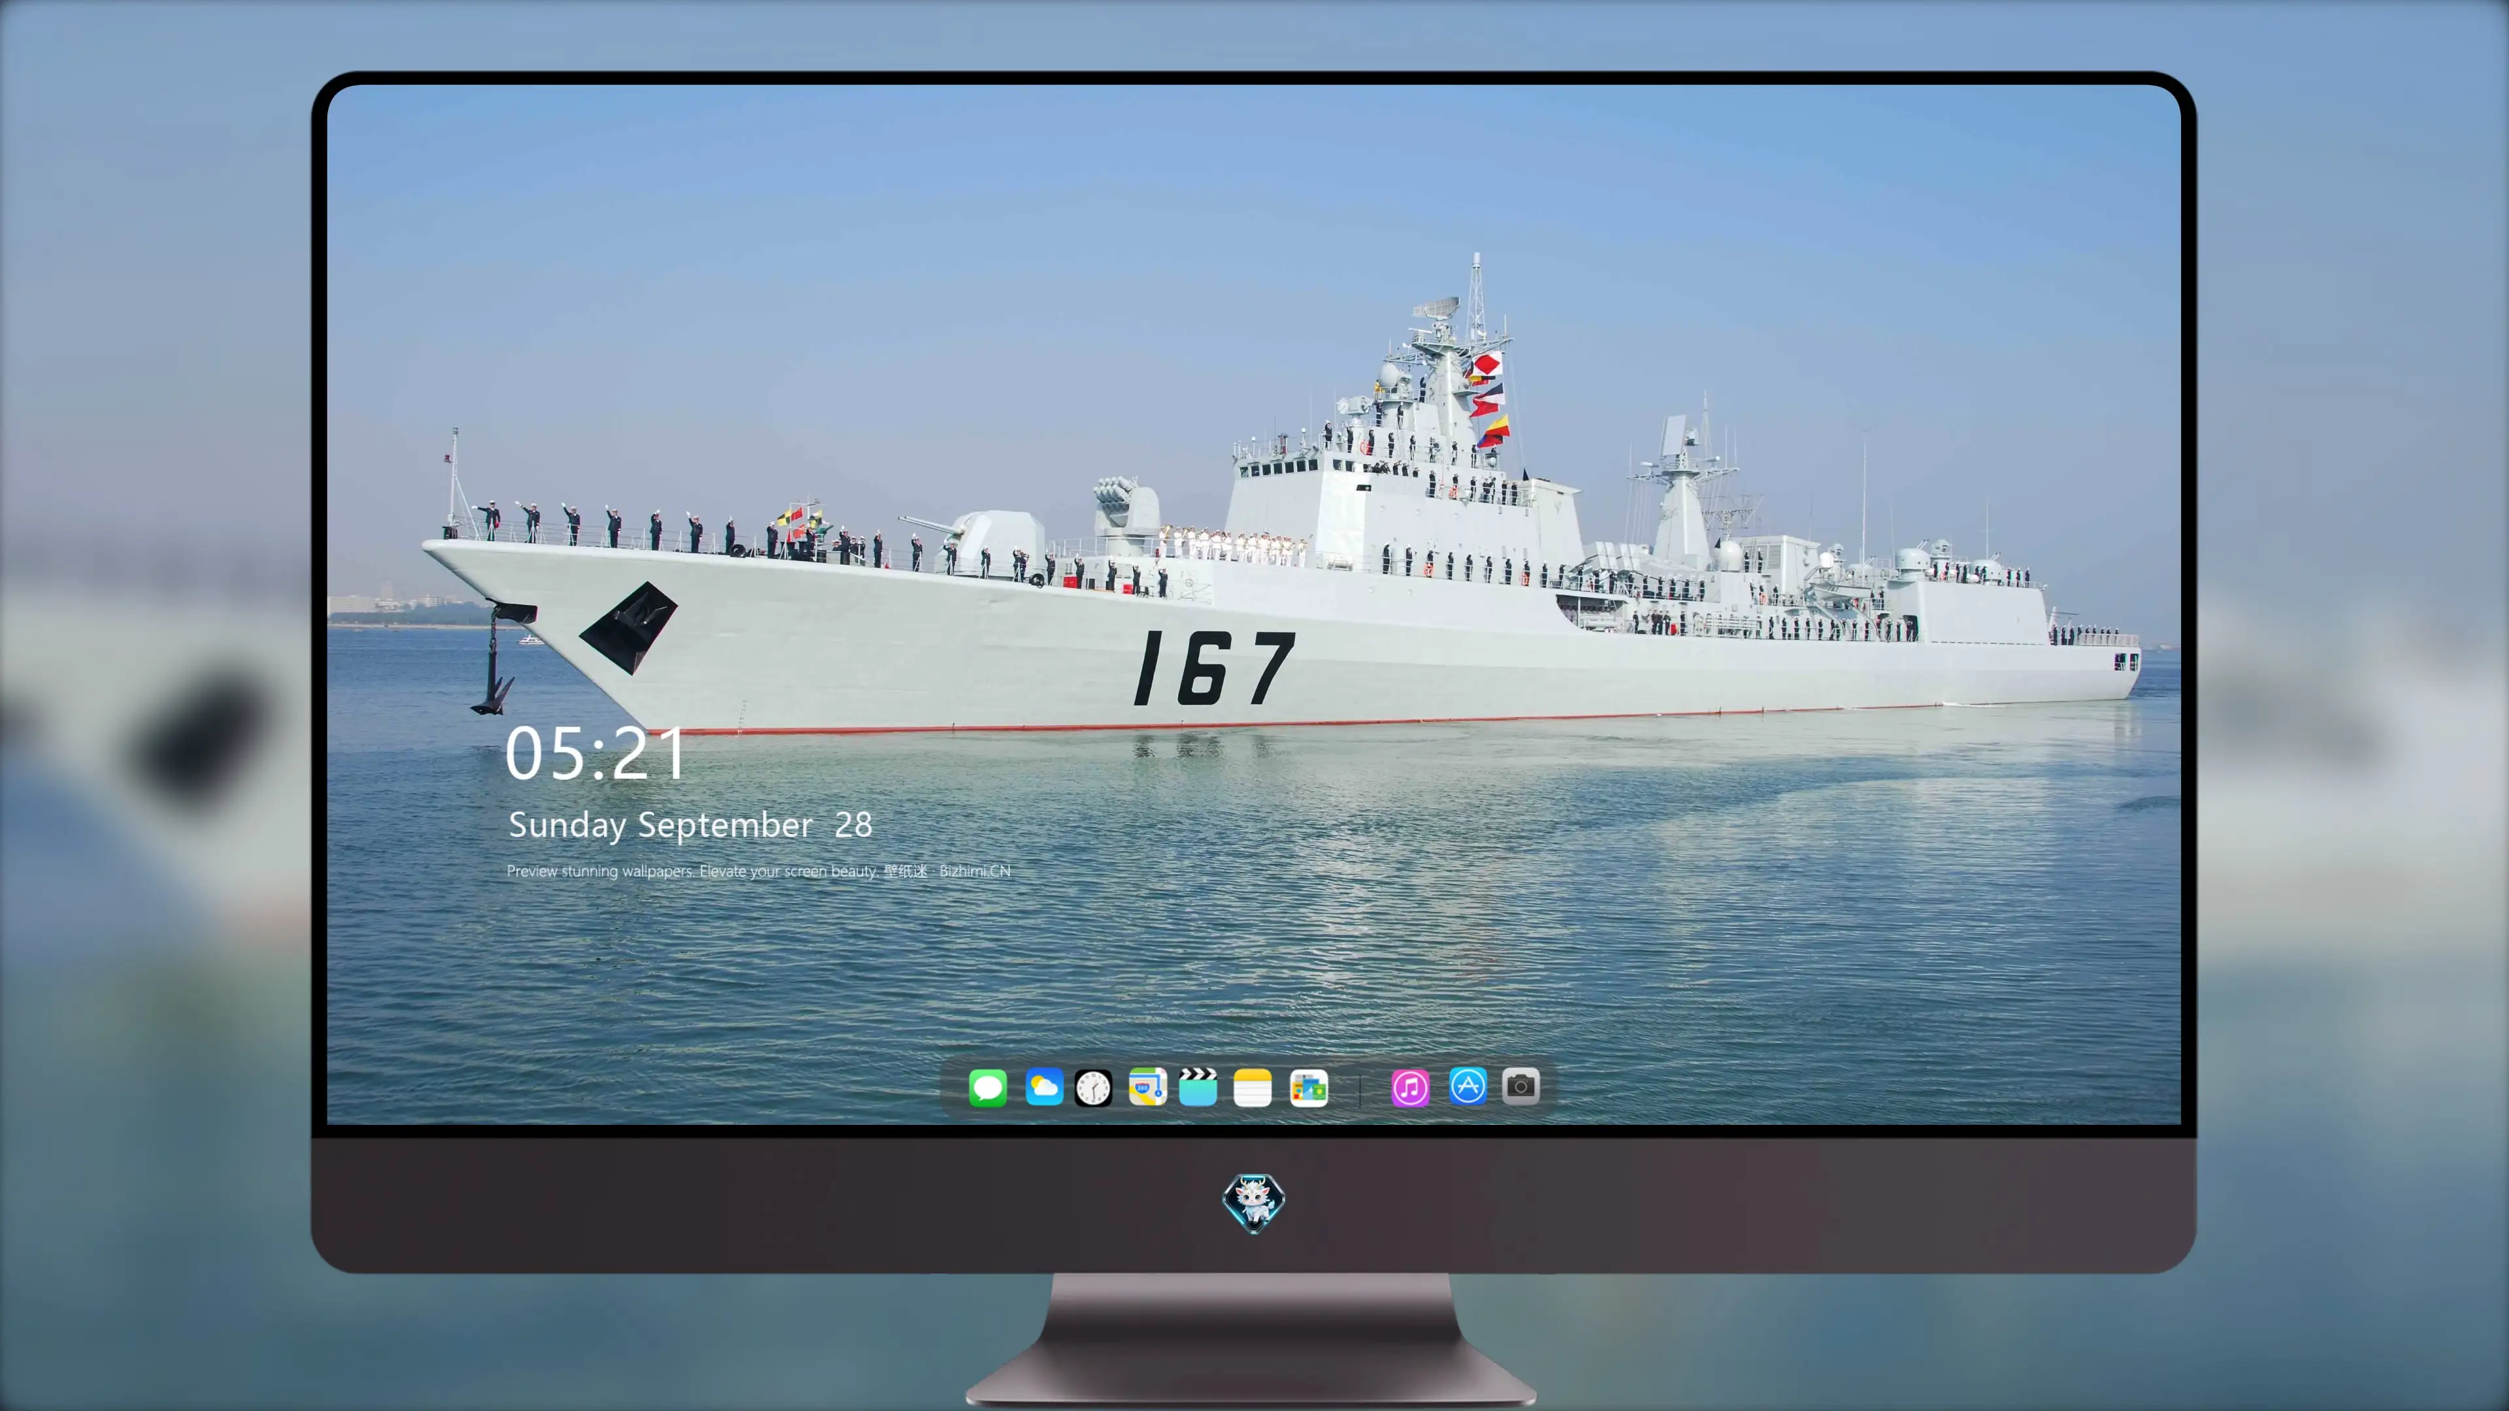
Task: Open the Newsstand icon in dock
Action: pos(1309,1088)
